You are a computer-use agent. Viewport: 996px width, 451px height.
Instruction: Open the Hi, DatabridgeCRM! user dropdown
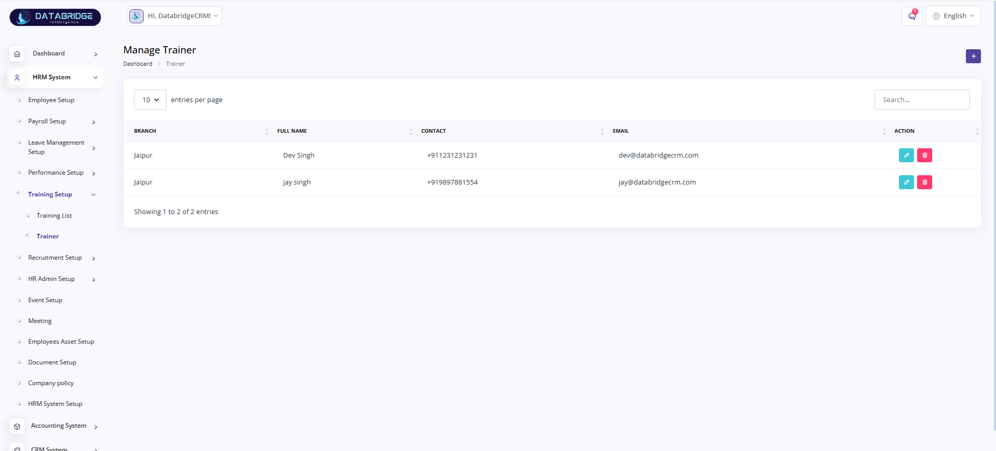click(174, 16)
